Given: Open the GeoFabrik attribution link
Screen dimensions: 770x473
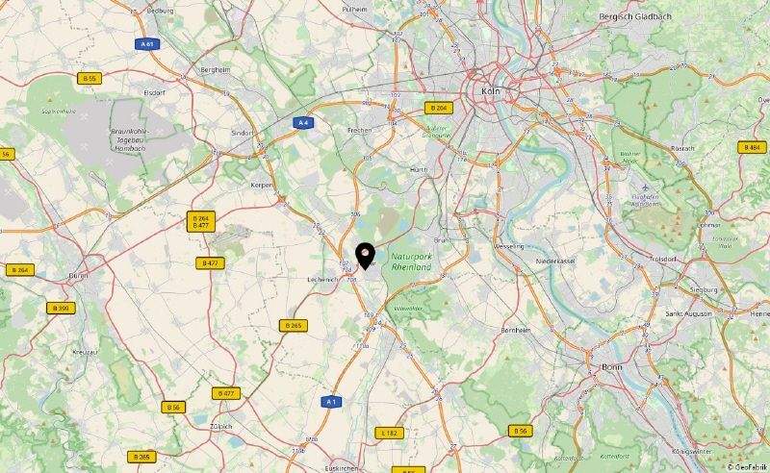Looking at the screenshot, I should click(747, 467).
